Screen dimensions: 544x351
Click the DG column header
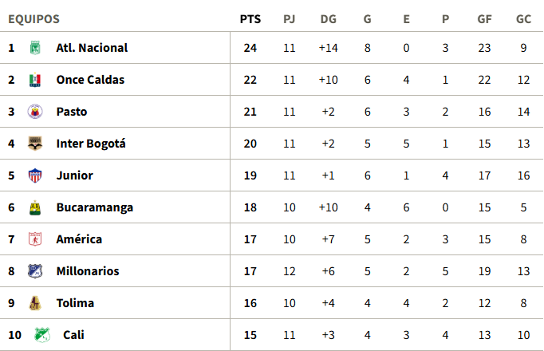click(x=328, y=19)
